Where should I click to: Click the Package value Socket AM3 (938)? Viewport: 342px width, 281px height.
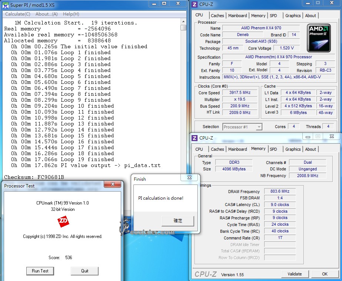tap(261, 41)
